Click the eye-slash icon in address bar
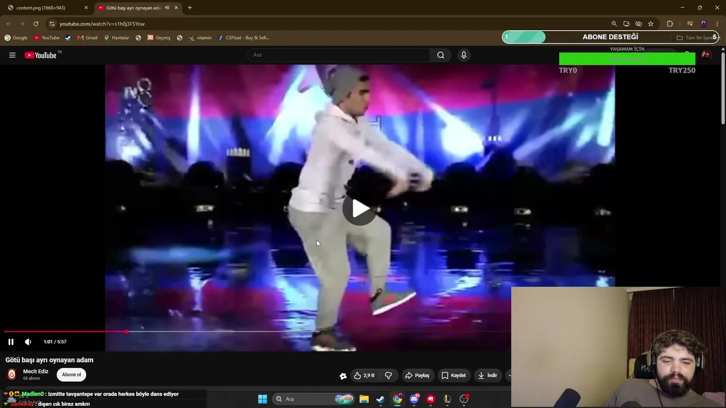 tap(639, 24)
